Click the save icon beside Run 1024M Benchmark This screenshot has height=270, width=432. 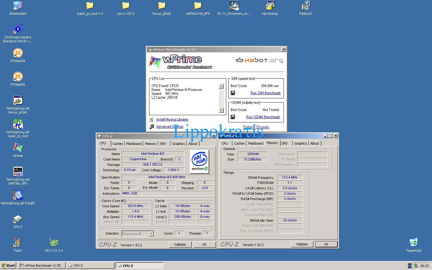click(x=233, y=117)
